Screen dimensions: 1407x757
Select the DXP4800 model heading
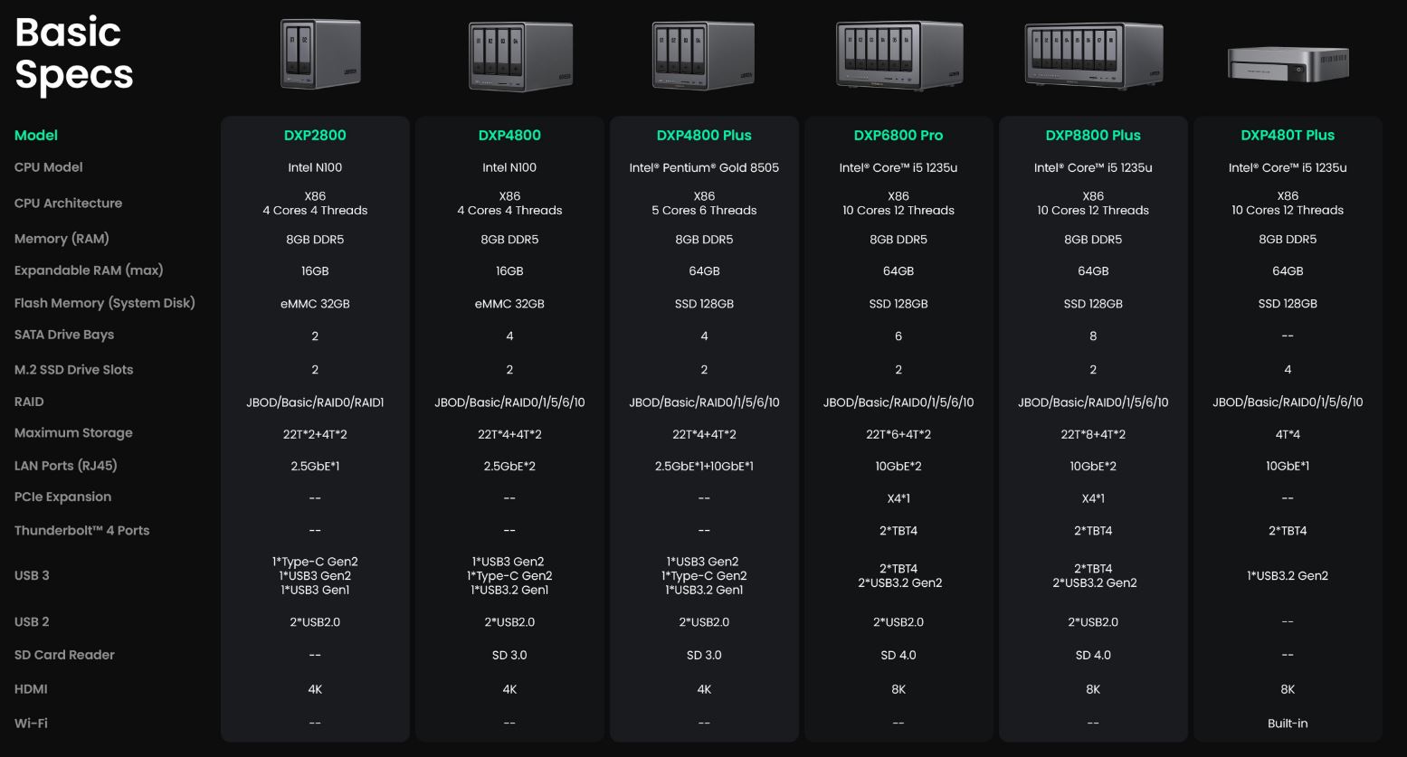509,136
